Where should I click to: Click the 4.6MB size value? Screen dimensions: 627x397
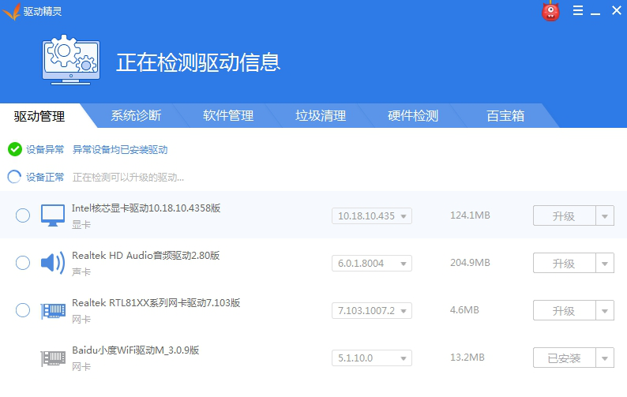pos(464,310)
